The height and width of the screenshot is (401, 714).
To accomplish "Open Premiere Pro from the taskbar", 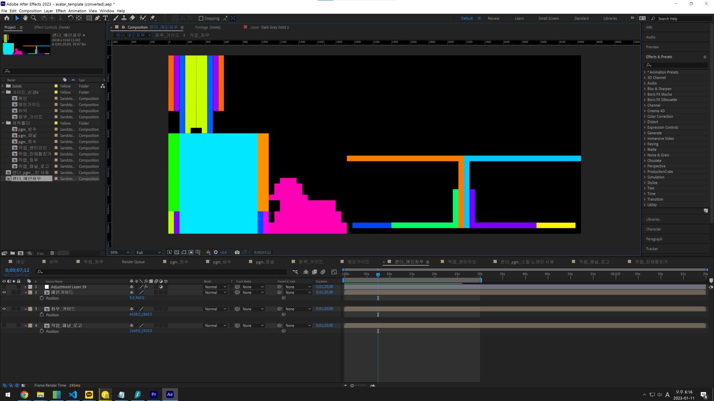I will (154, 394).
